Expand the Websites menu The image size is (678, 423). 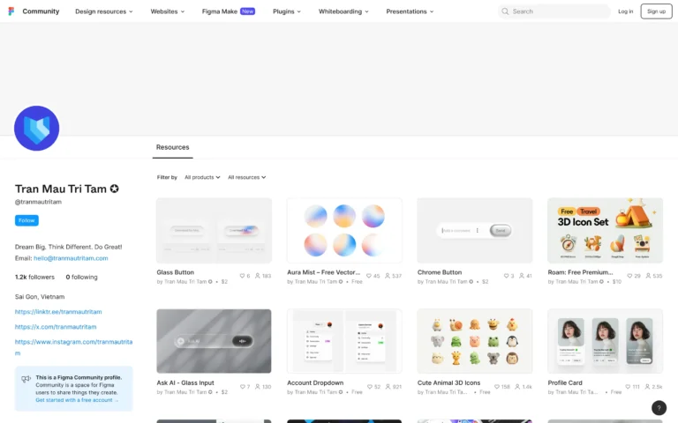[168, 11]
